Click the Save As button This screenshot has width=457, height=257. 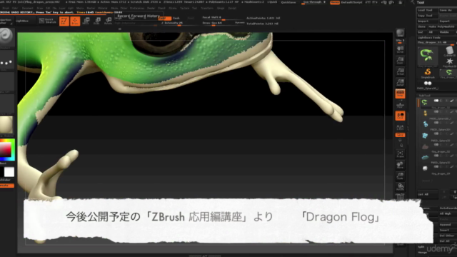(448, 10)
